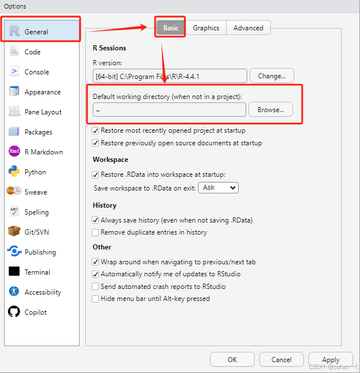
Task: Toggle restore most recently opened project
Action: tap(96, 130)
